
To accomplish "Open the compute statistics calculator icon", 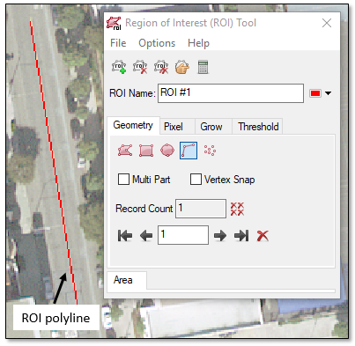I will click(x=203, y=67).
